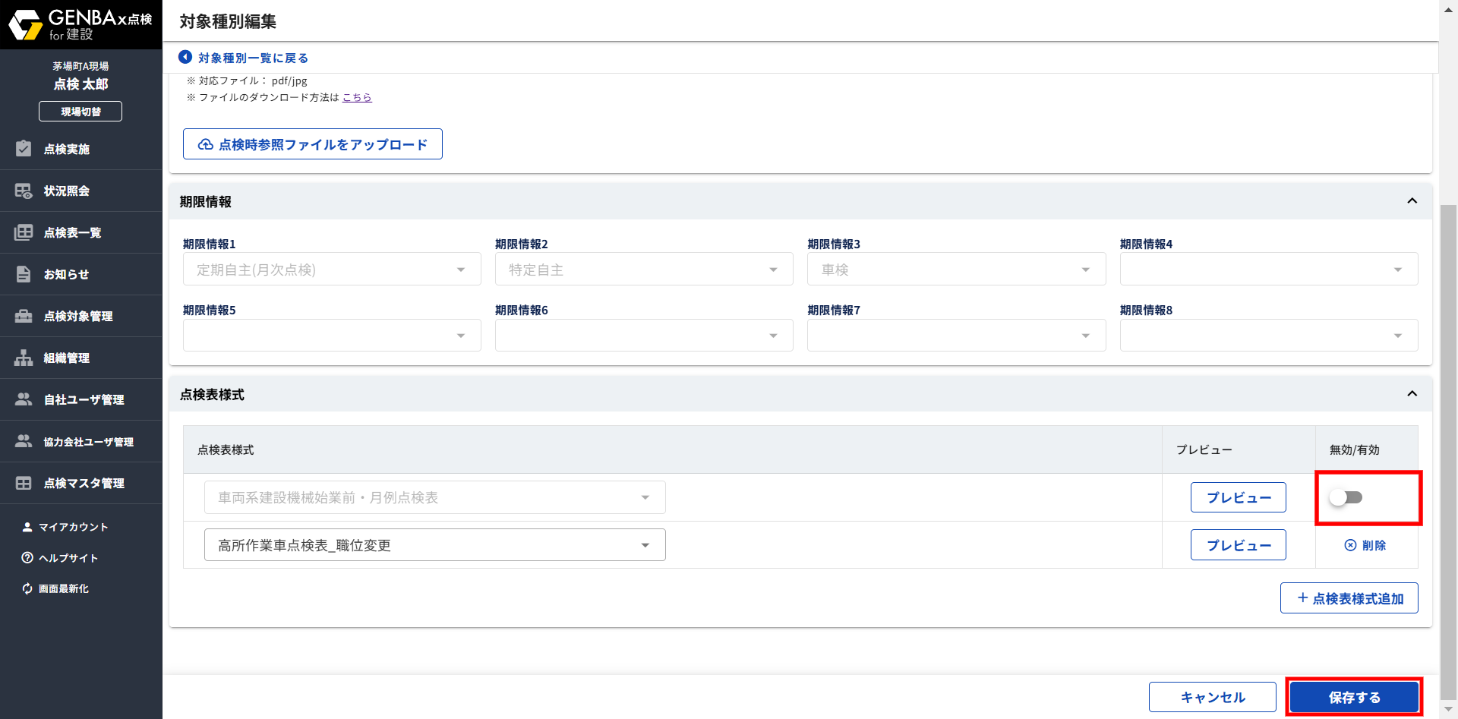The height and width of the screenshot is (719, 1458).
Task: Click the GENBAx点検 logo
Action: tap(80, 24)
